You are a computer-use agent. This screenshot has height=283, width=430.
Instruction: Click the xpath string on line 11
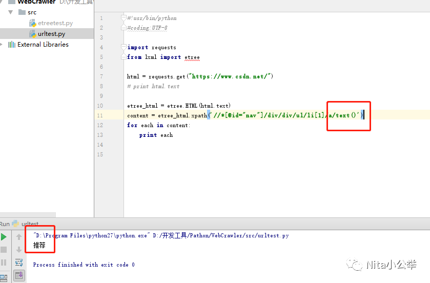pyautogui.click(x=285, y=115)
